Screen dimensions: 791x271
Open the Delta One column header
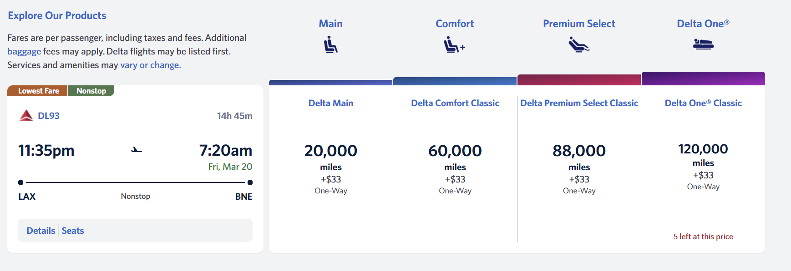tap(703, 24)
